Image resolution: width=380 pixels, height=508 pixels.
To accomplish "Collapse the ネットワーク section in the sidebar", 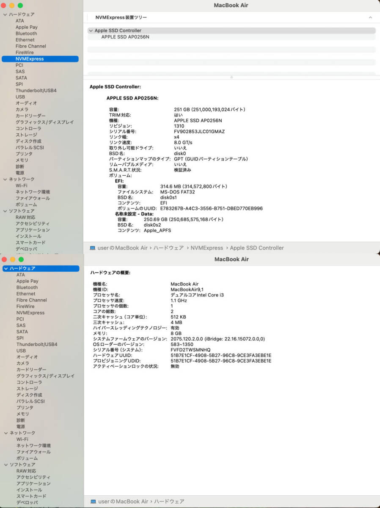I will pos(4,179).
